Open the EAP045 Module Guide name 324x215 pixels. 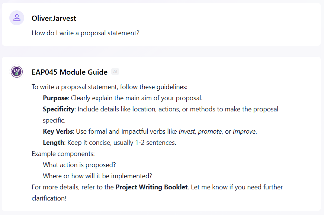pos(70,72)
